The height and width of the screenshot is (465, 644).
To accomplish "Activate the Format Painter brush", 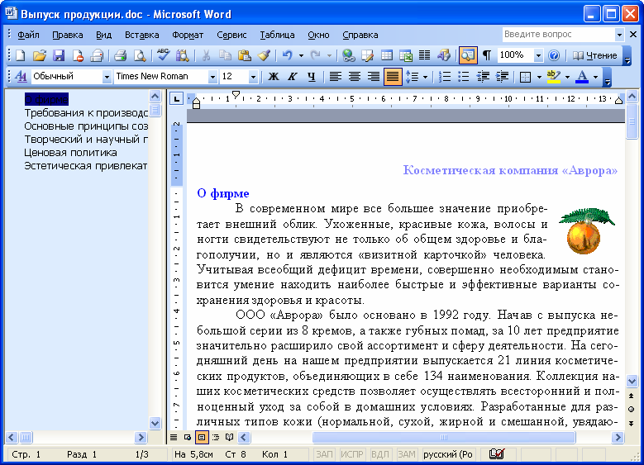I will tap(263, 55).
